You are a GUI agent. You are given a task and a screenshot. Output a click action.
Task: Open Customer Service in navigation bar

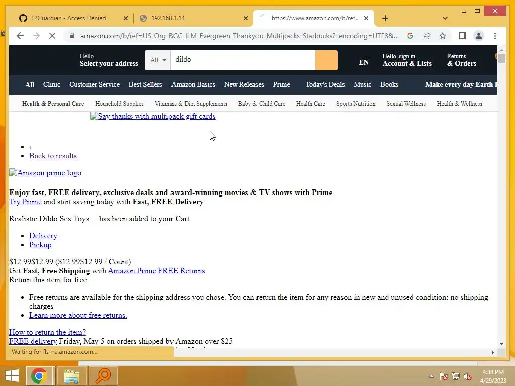pos(94,84)
